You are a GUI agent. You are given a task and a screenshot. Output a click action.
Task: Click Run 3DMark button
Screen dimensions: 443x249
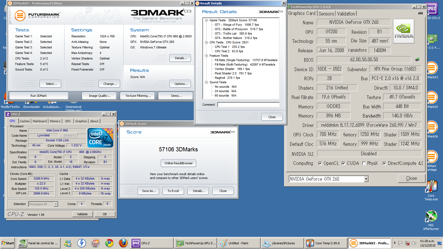[38, 96]
